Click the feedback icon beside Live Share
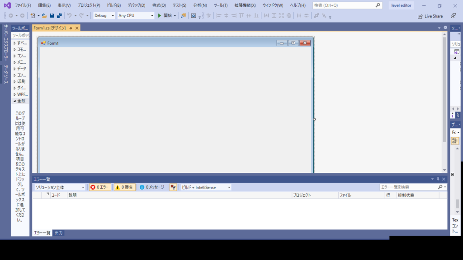 pos(454,16)
